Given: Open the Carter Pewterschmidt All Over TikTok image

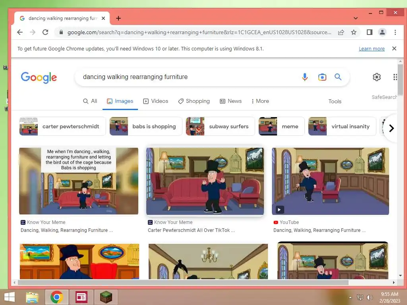Looking at the screenshot, I should click(x=205, y=181).
